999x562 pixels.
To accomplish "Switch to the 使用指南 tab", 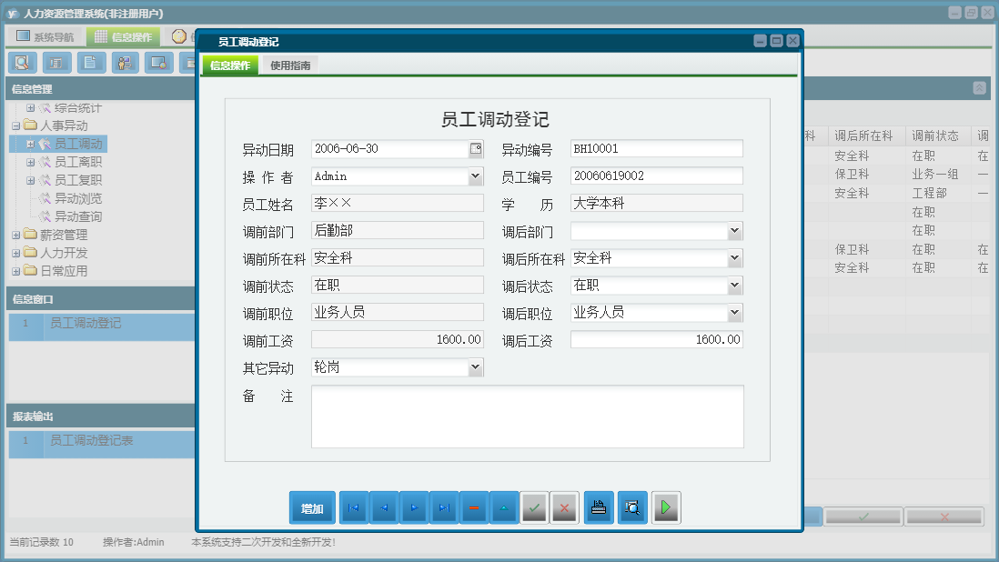I will coord(290,65).
